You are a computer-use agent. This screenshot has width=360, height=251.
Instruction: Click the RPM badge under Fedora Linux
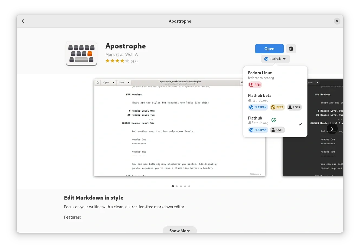point(255,85)
